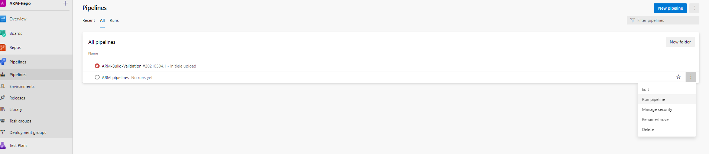The height and width of the screenshot is (154, 709).
Task: Open more options next to New pipeline
Action: tap(694, 8)
